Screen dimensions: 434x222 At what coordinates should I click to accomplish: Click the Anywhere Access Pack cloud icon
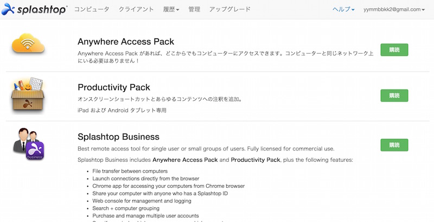[28, 43]
